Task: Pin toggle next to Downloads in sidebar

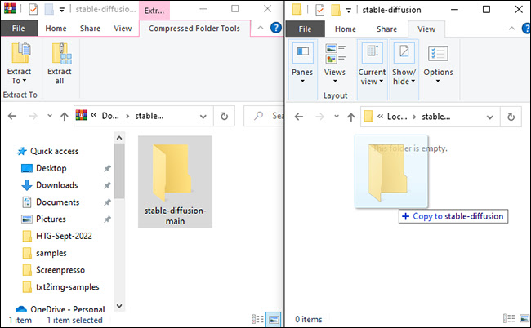Action: point(107,185)
